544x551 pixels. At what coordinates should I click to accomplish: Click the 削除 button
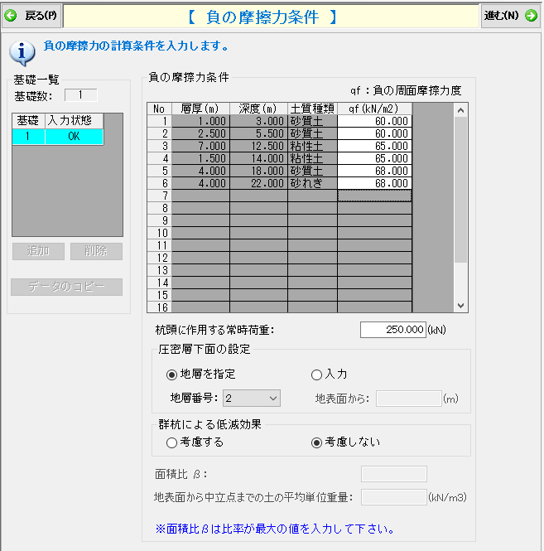96,251
